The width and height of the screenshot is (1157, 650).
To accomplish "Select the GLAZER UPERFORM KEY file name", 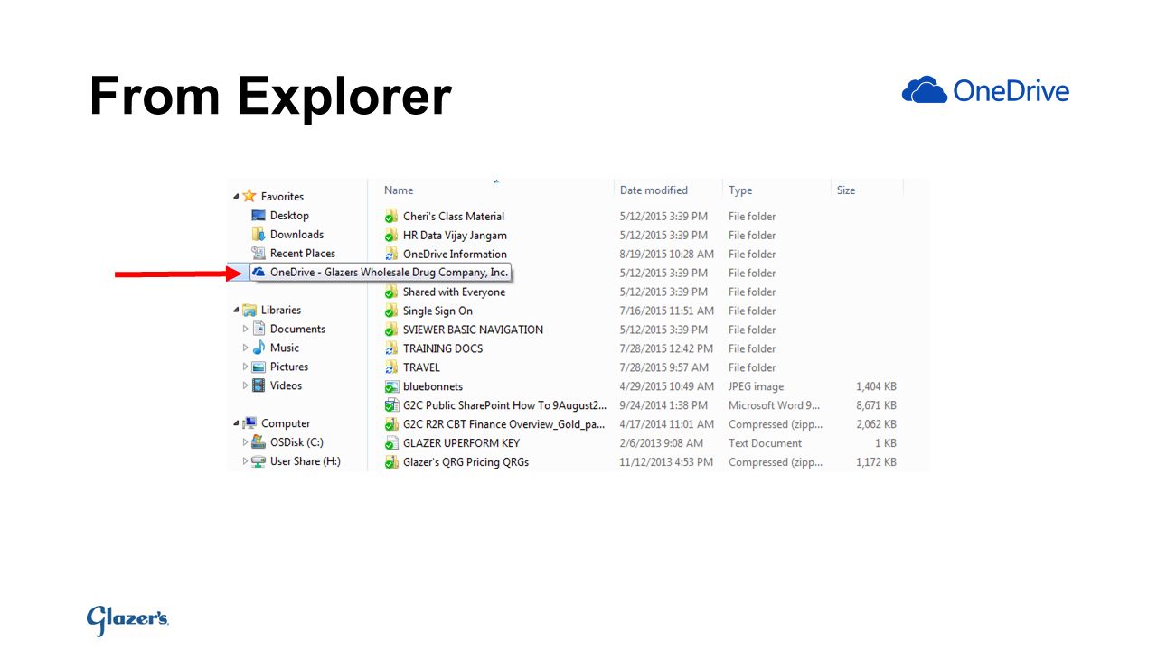I will (x=461, y=443).
